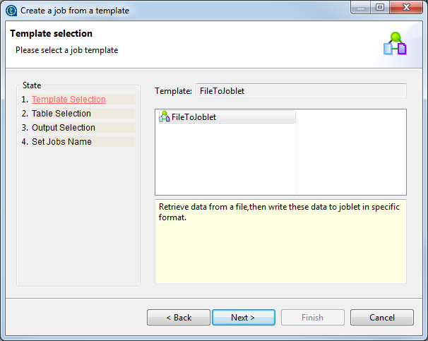
Task: Click the job template wizard banner icon
Action: point(395,44)
